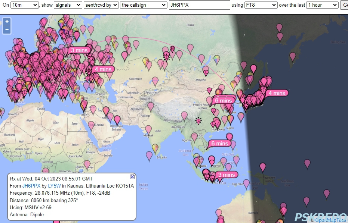Click the '3 mins' label over northern Europe
348x223 pixels.
point(79,50)
